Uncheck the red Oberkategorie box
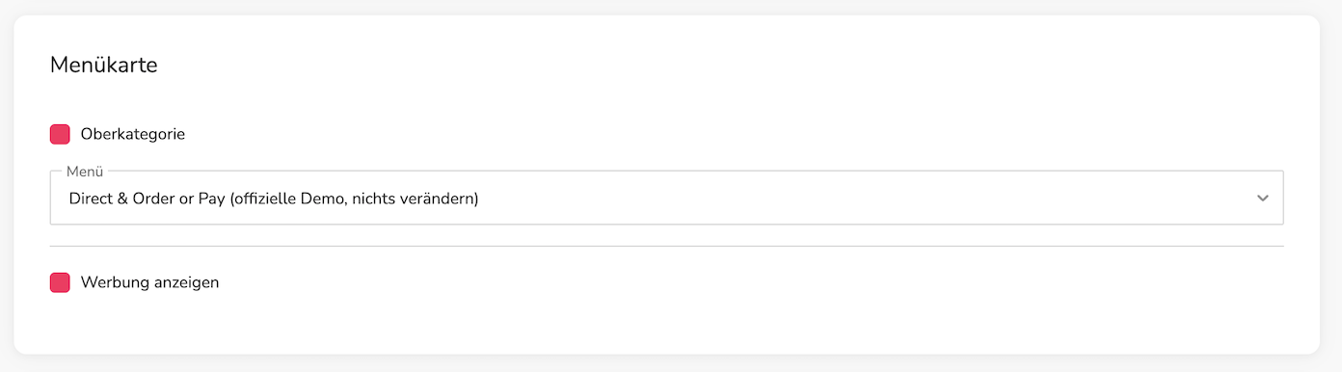The height and width of the screenshot is (372, 1342). (60, 134)
